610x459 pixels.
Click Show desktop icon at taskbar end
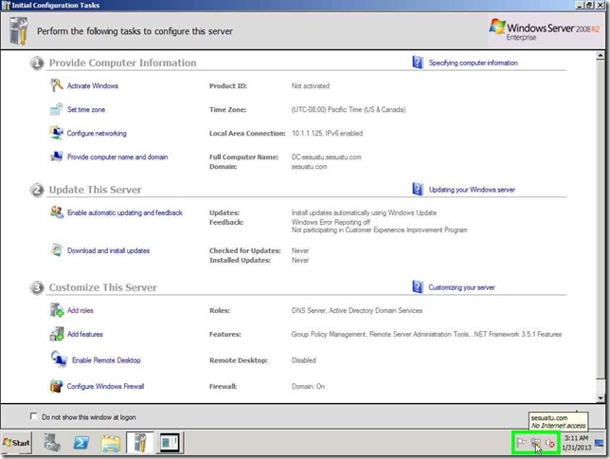599,443
